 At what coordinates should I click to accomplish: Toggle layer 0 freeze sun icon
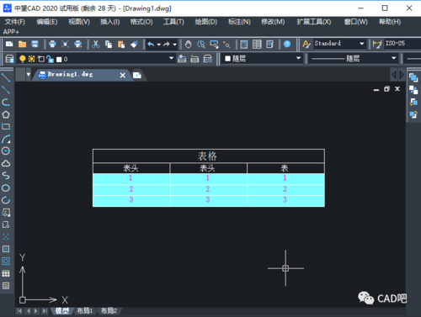(x=32, y=59)
